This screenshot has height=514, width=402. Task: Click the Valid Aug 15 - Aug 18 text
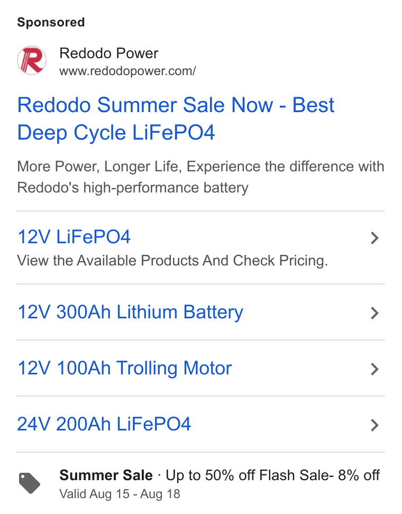(120, 494)
